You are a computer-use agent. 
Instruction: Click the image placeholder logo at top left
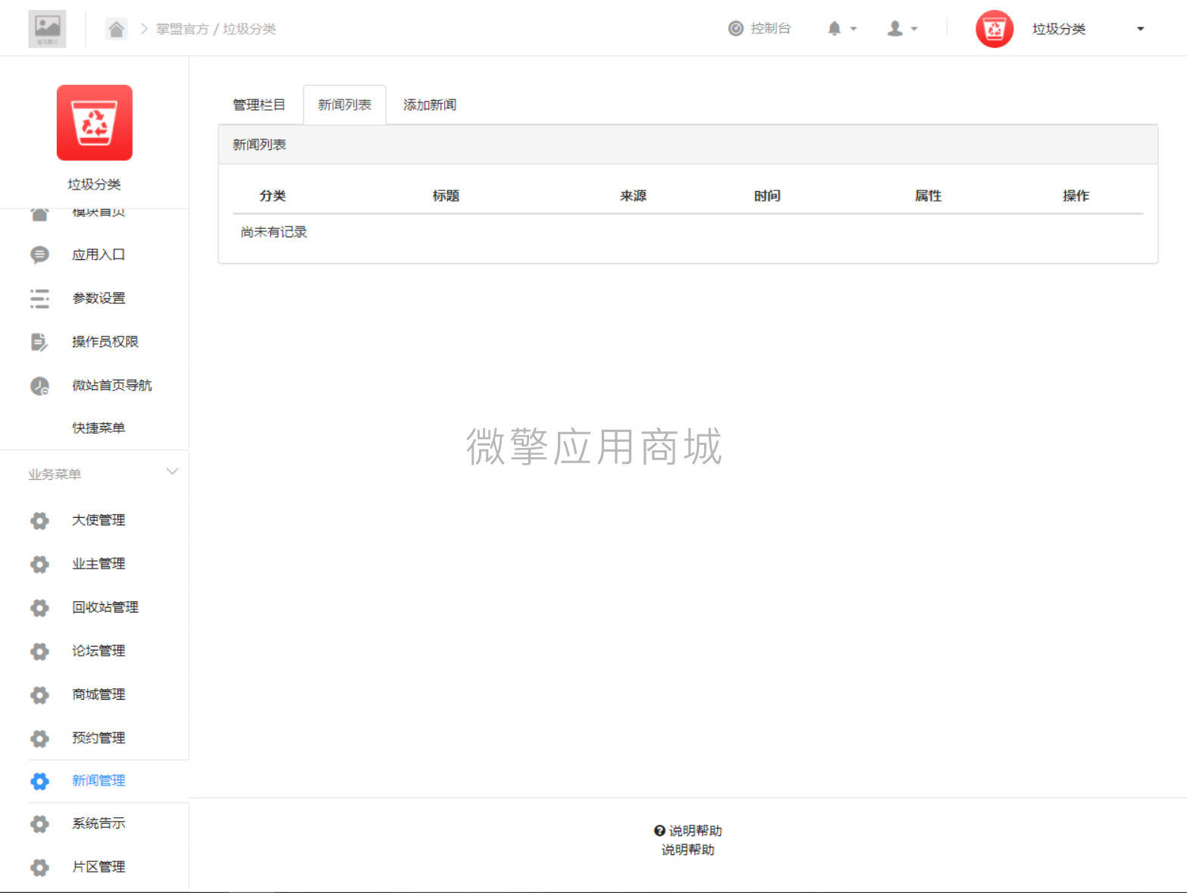point(47,29)
